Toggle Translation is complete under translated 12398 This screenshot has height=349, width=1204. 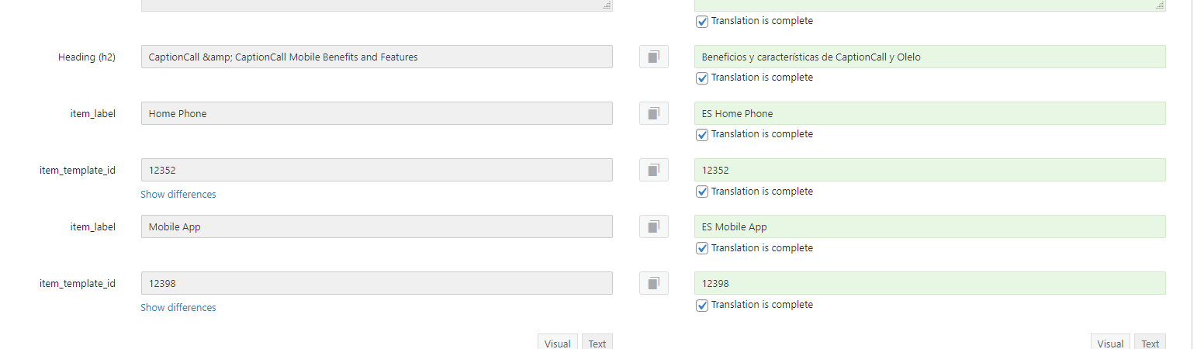(x=702, y=305)
